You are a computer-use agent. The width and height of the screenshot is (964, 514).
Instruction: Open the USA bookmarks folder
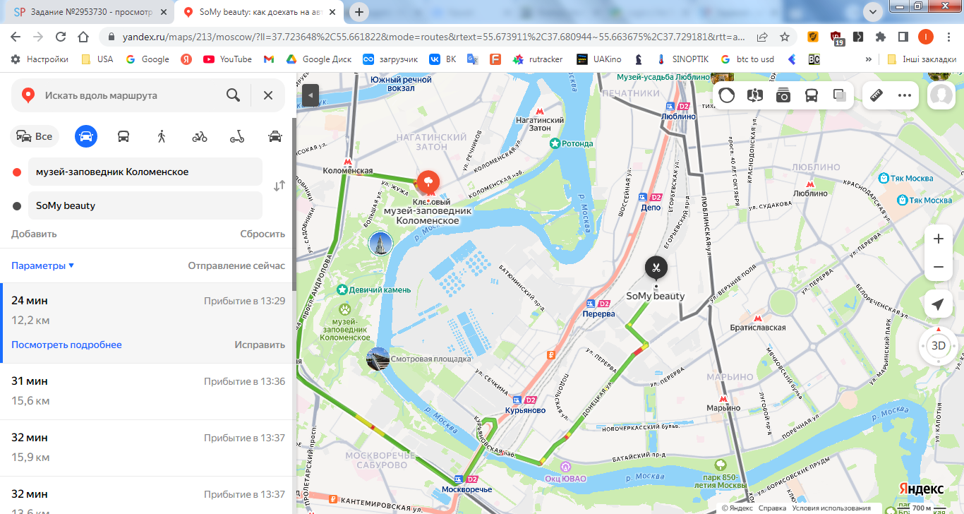click(97, 59)
